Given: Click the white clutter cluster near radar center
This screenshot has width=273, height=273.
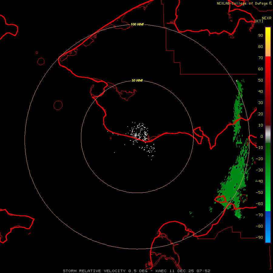Looking at the screenshot, I should (x=139, y=134).
